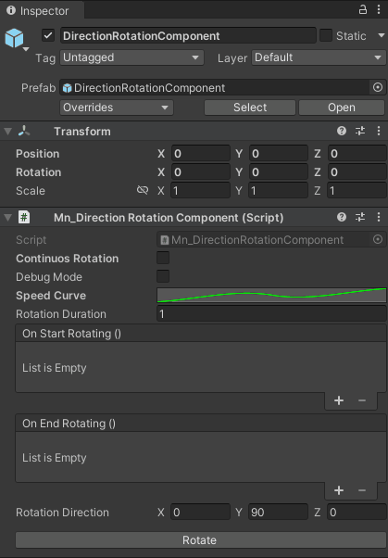
Task: Open the prefab Overrides dropdown
Action: tap(117, 108)
